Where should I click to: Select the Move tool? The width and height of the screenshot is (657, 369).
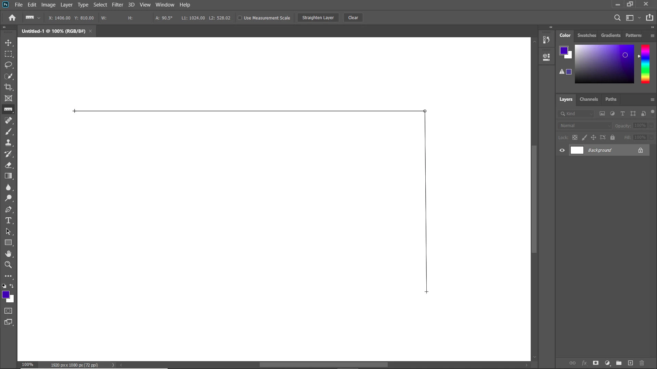click(x=8, y=43)
